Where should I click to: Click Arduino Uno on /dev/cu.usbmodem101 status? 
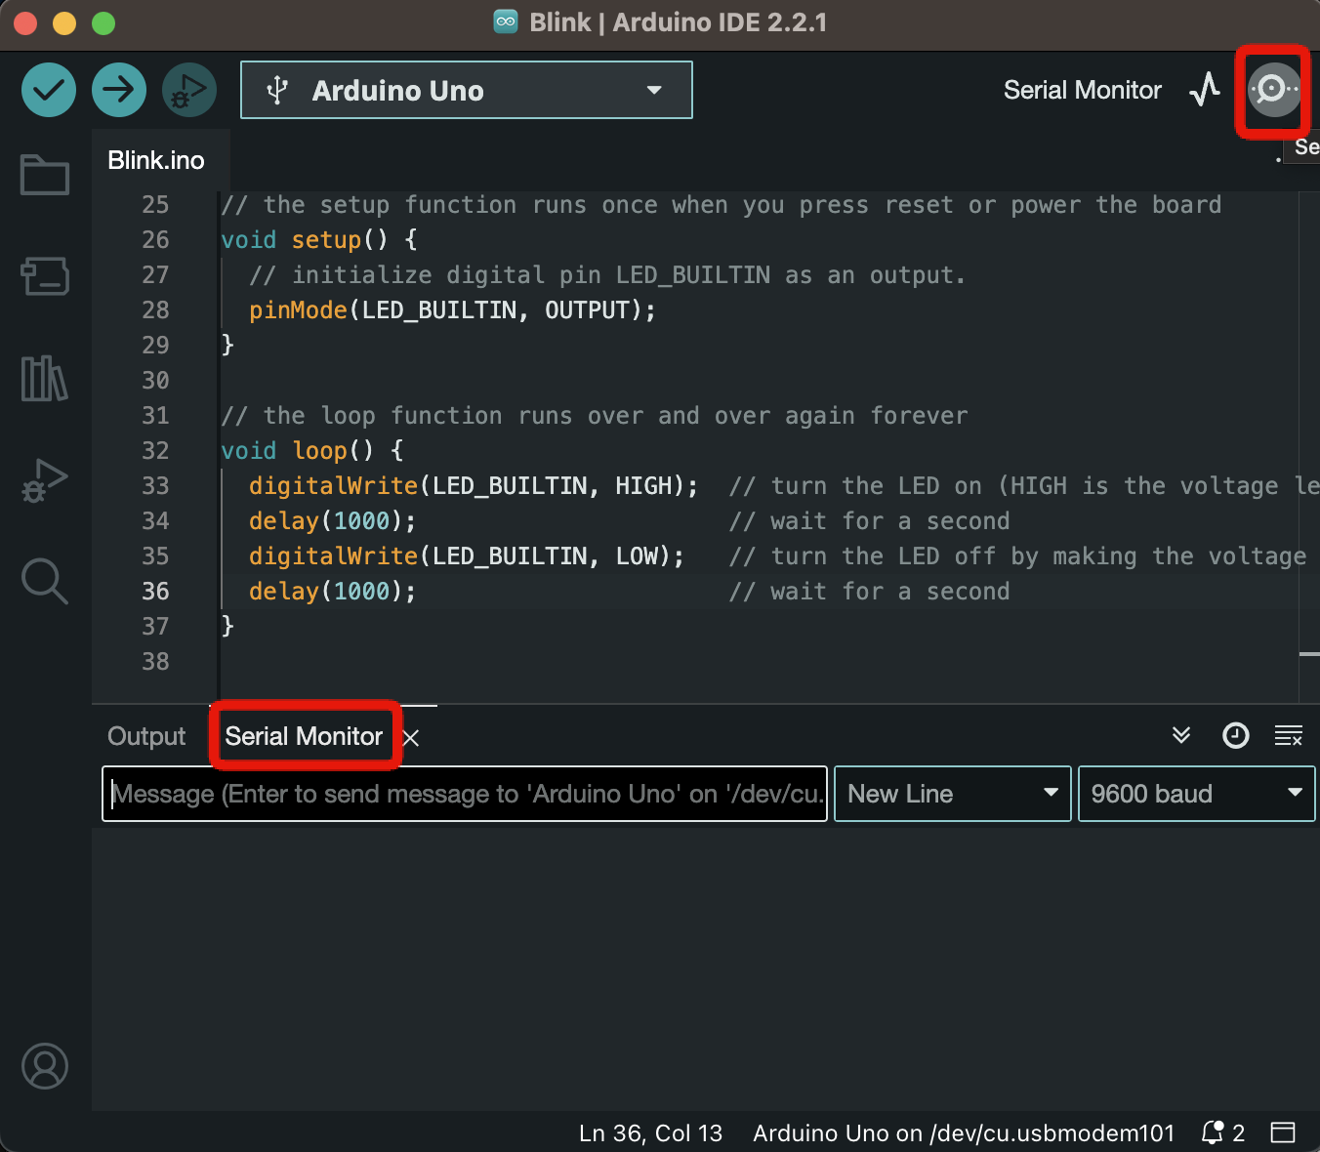(964, 1132)
